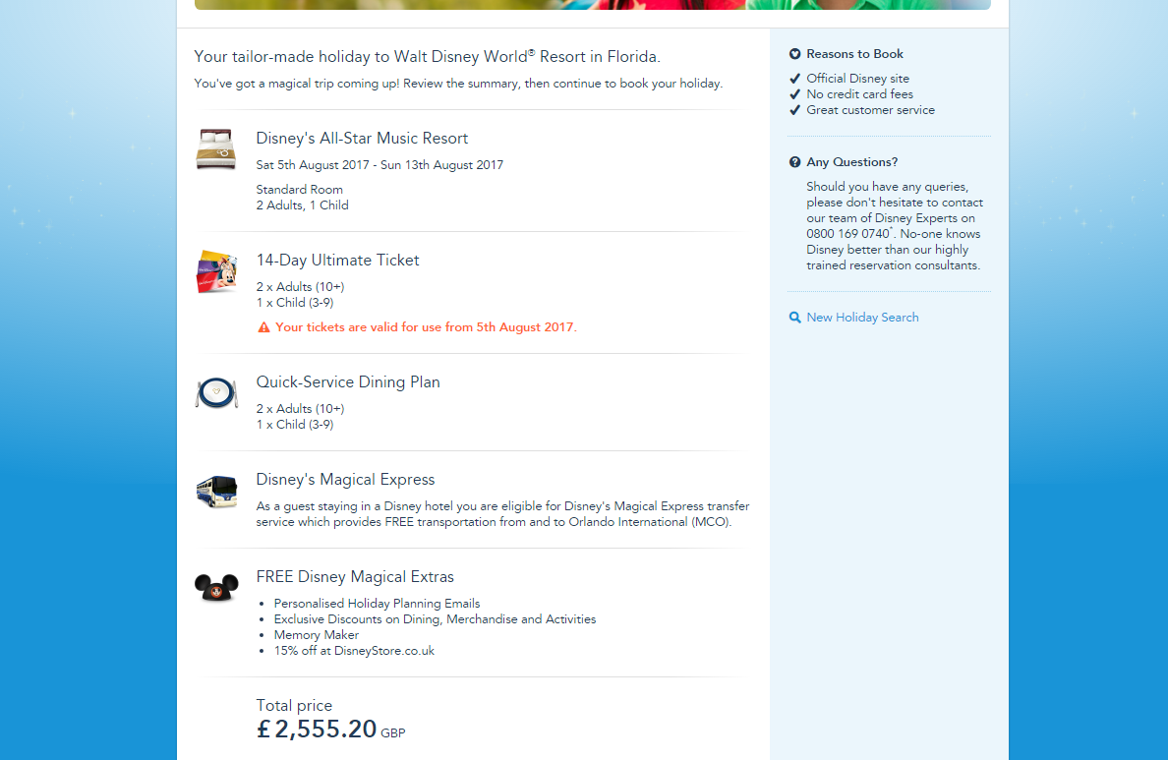
Task: Click the Any Questions help icon
Action: [x=794, y=162]
